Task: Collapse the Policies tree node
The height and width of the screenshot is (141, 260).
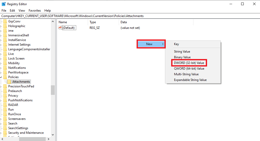Action: [1, 77]
